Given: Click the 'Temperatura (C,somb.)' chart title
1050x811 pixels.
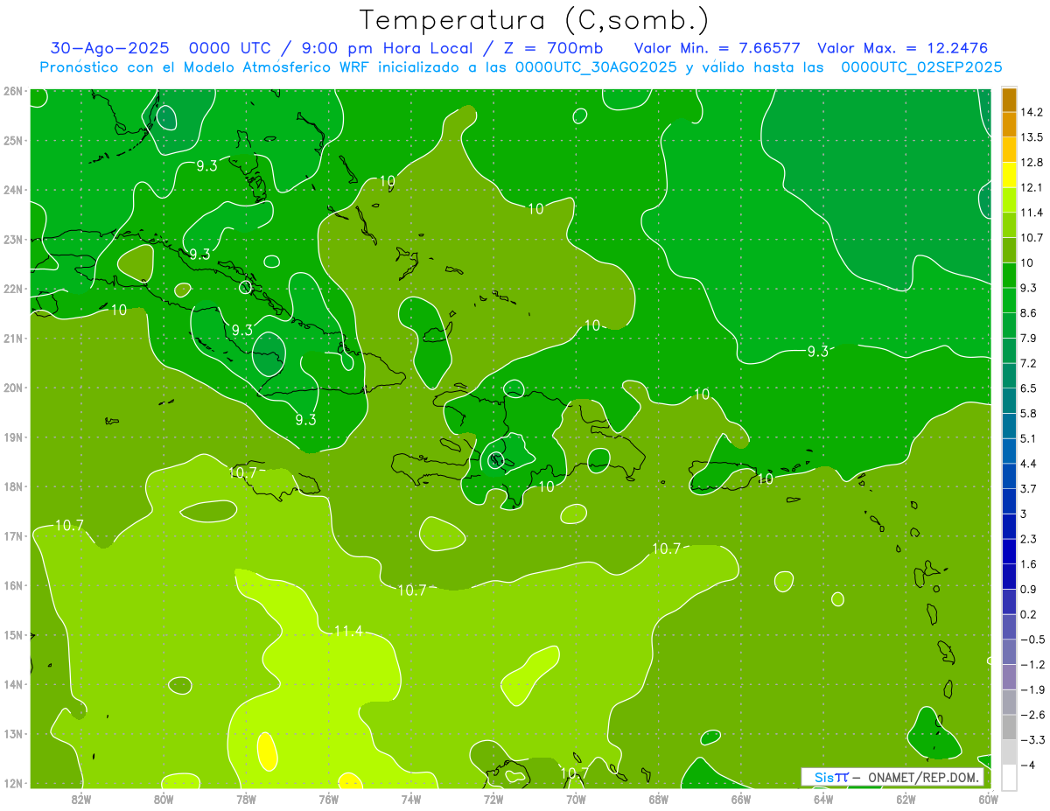Looking at the screenshot, I should (x=535, y=20).
